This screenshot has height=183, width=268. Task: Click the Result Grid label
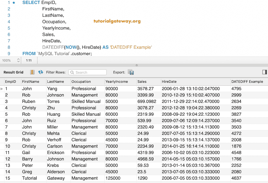[x=13, y=72]
